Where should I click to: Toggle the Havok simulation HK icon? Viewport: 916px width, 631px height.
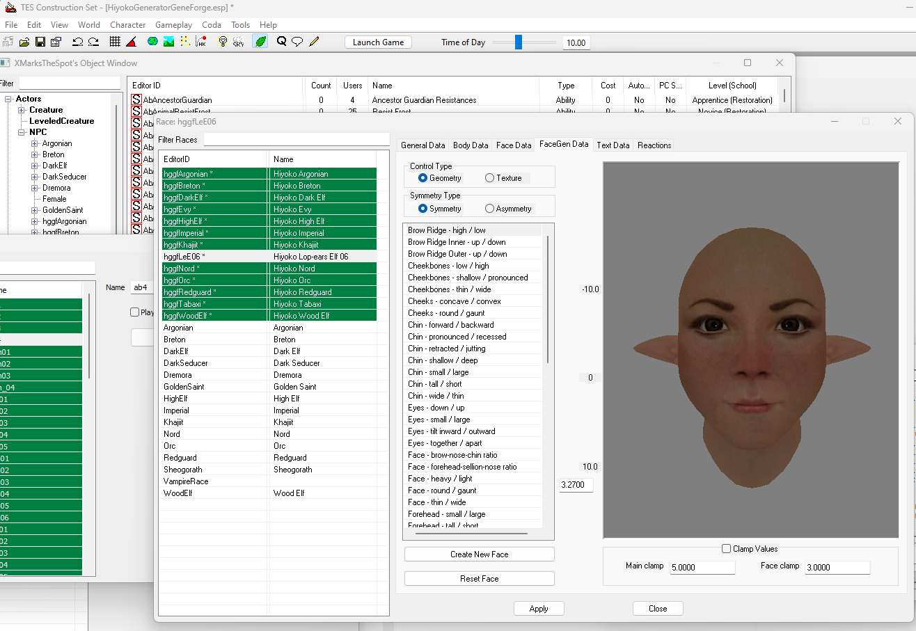pyautogui.click(x=200, y=42)
